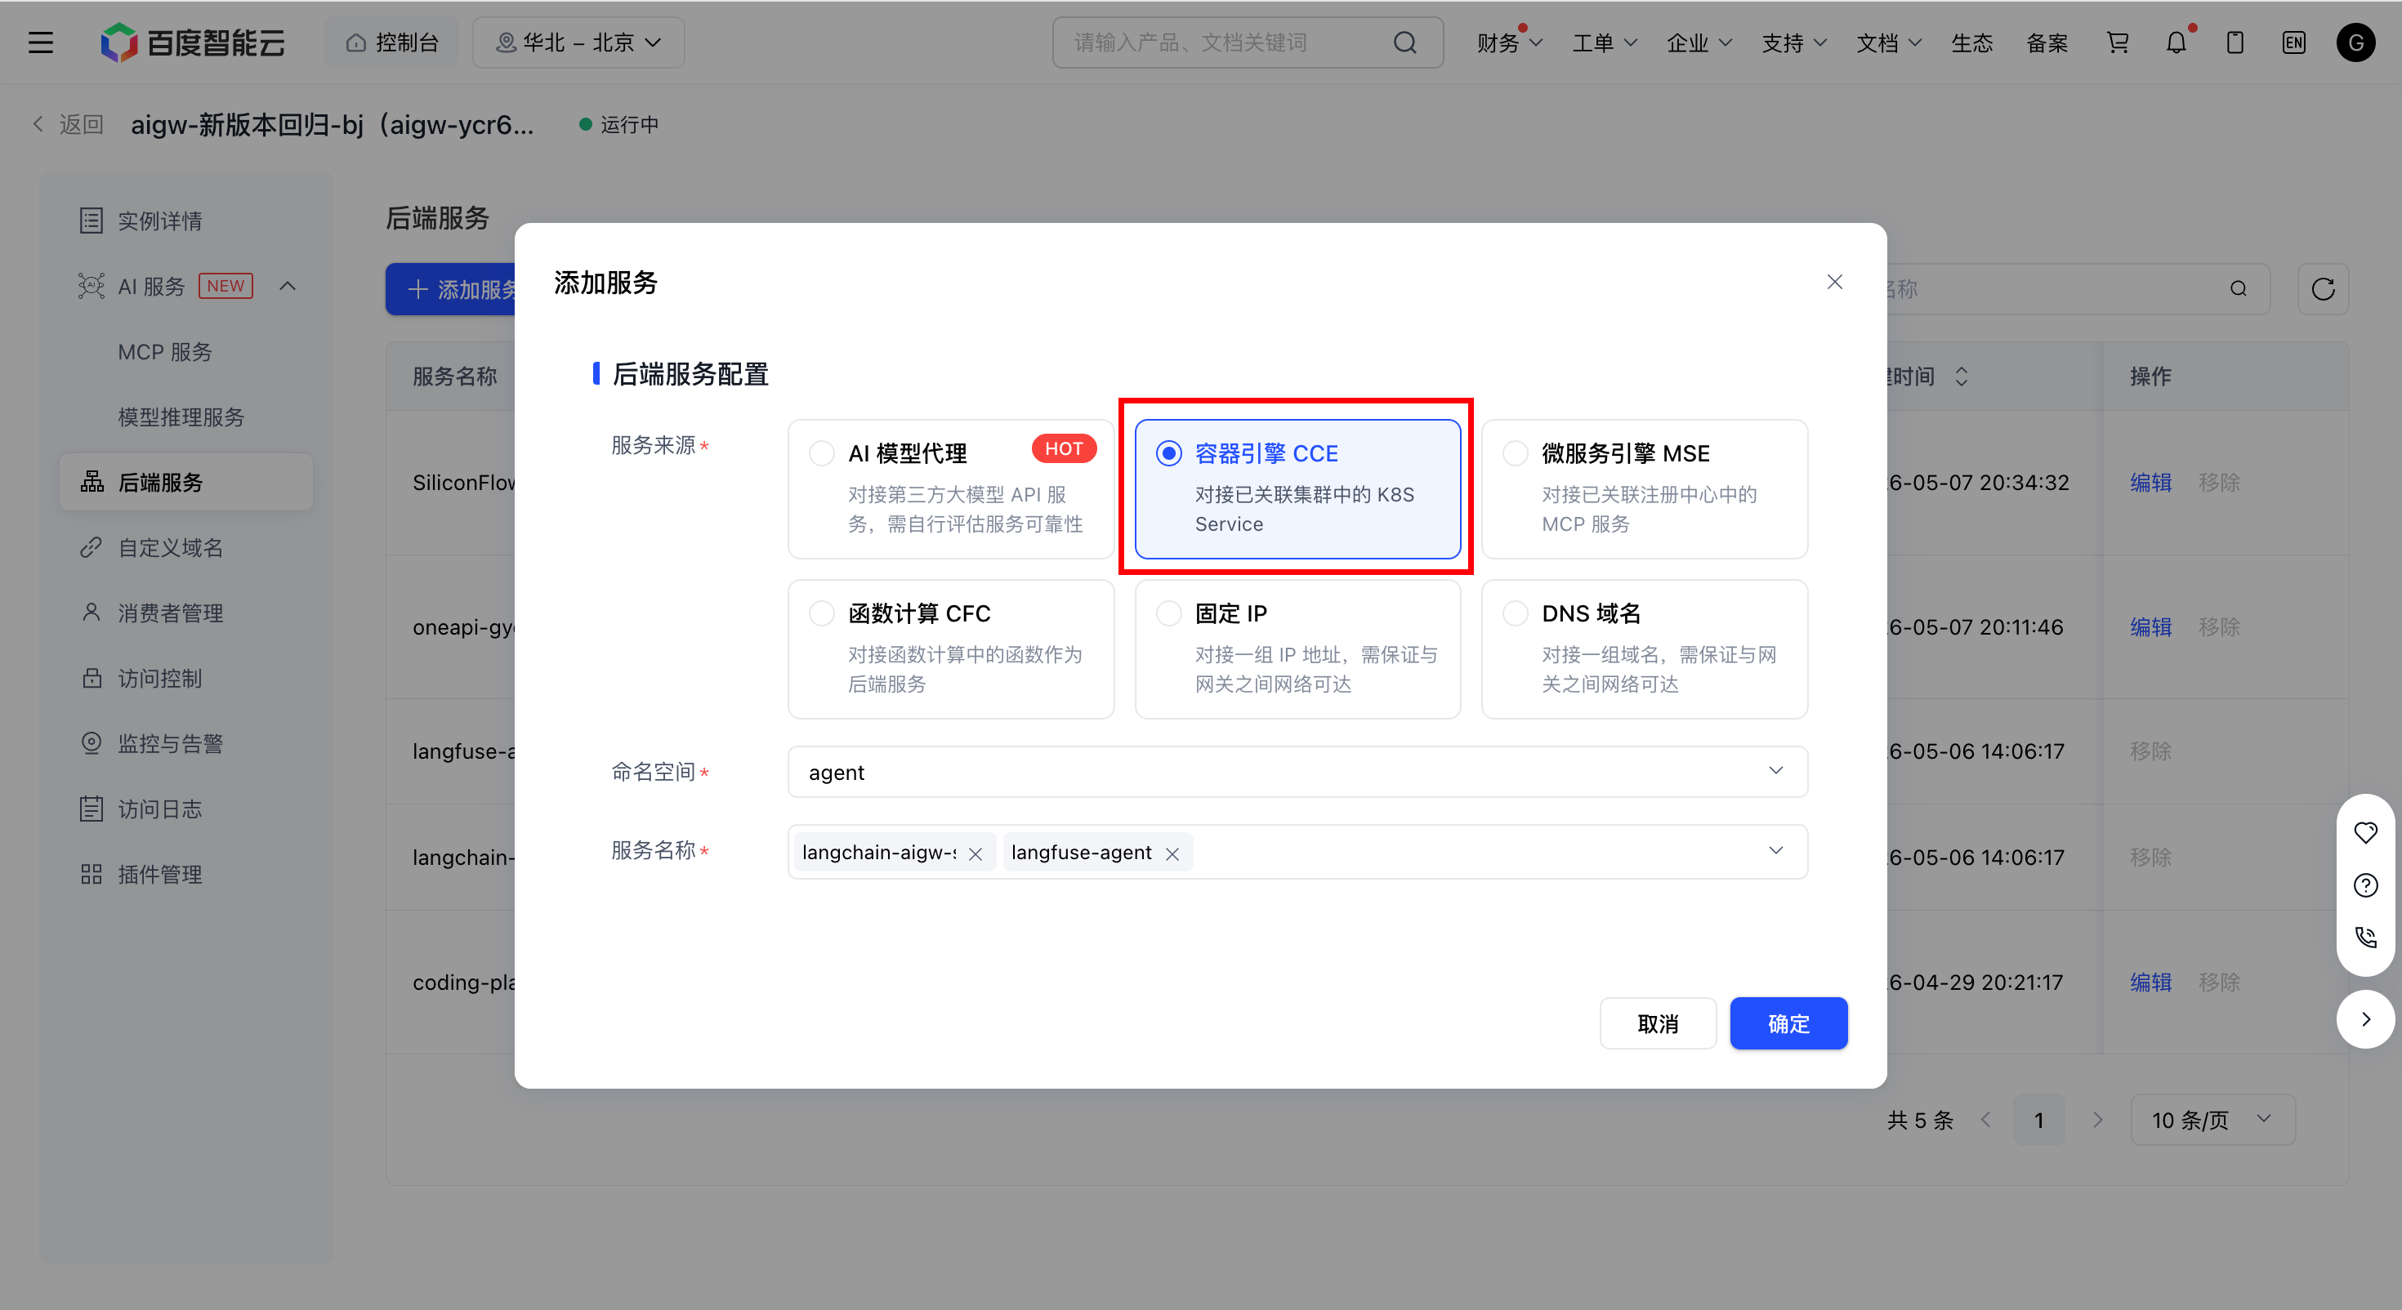
Task: Click the refresh icon beside the search box
Action: (2323, 289)
